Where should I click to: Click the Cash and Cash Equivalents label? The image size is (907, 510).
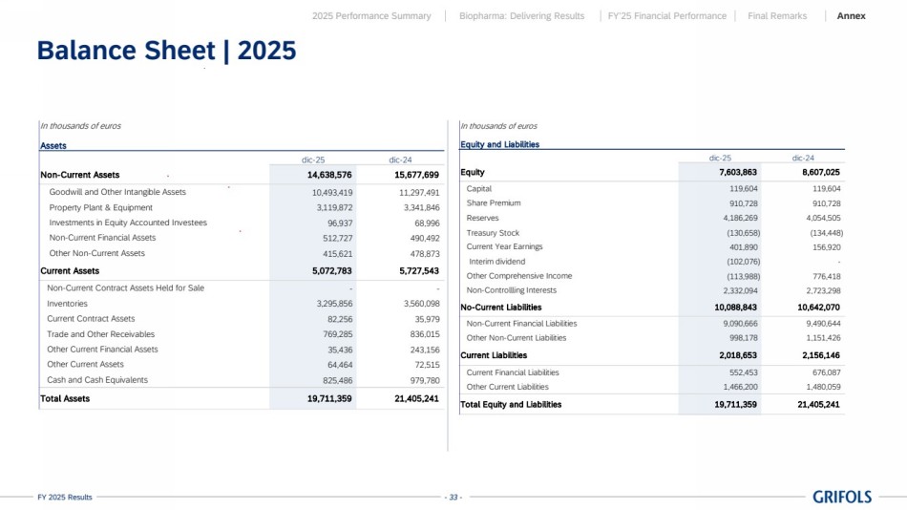tap(97, 380)
